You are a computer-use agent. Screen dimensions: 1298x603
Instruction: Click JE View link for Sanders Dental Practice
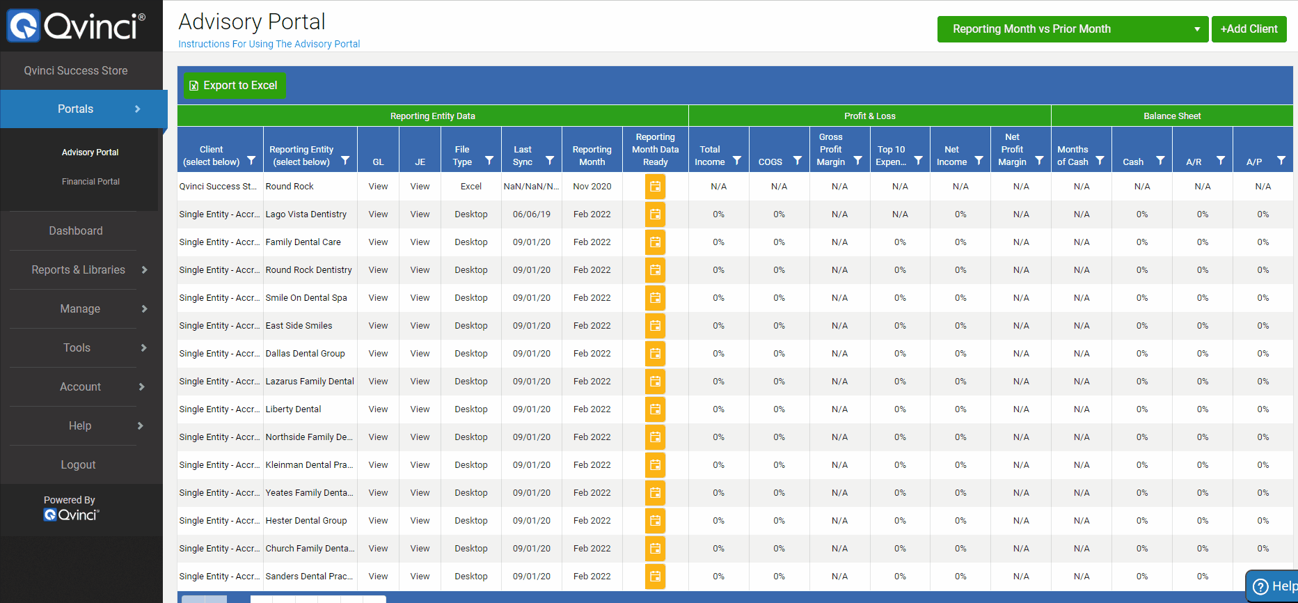[420, 577]
